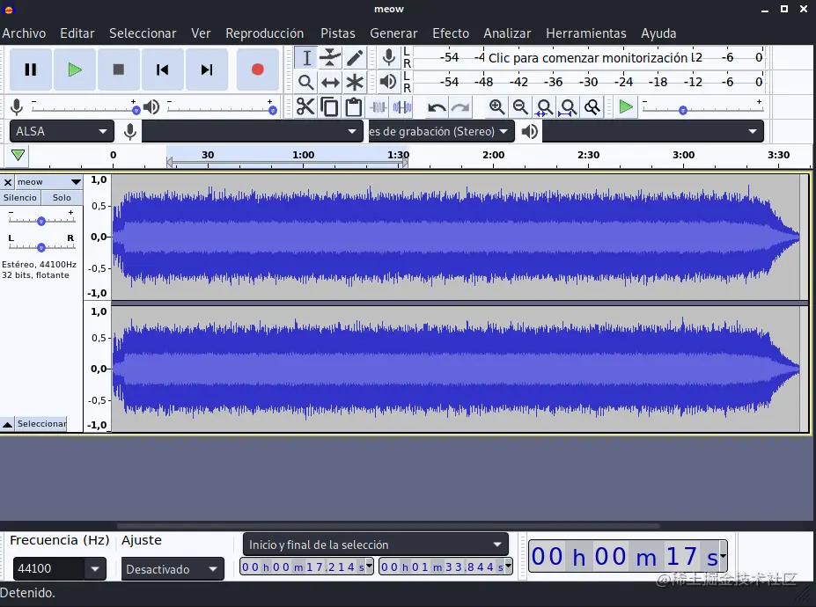Start recording with the red Record button
This screenshot has width=816, height=607.
[258, 69]
